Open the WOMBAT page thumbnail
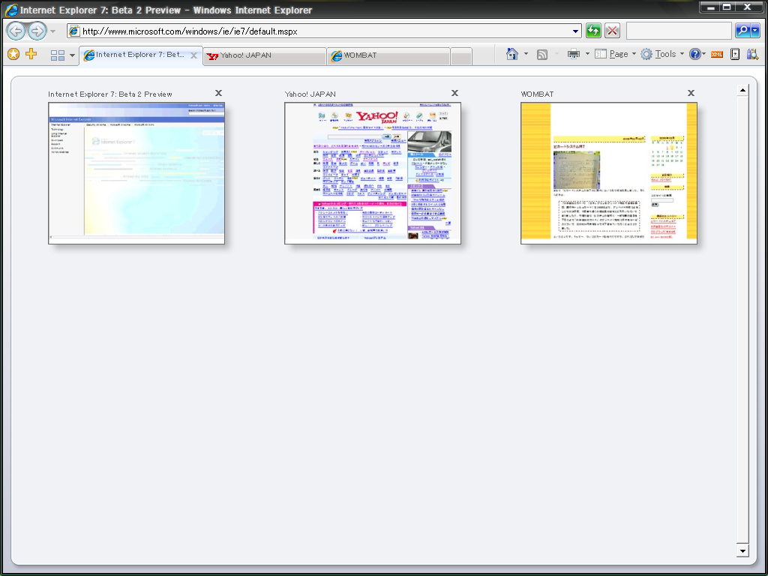 pyautogui.click(x=609, y=173)
